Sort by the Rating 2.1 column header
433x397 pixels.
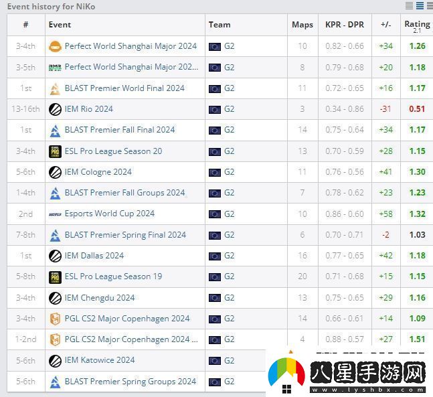417,26
